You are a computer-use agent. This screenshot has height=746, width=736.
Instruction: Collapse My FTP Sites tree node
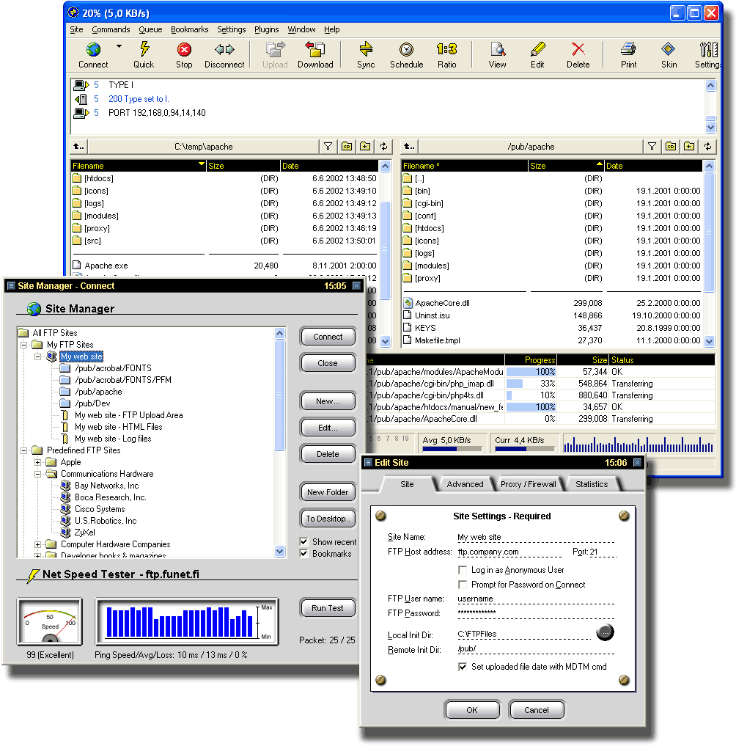point(23,345)
